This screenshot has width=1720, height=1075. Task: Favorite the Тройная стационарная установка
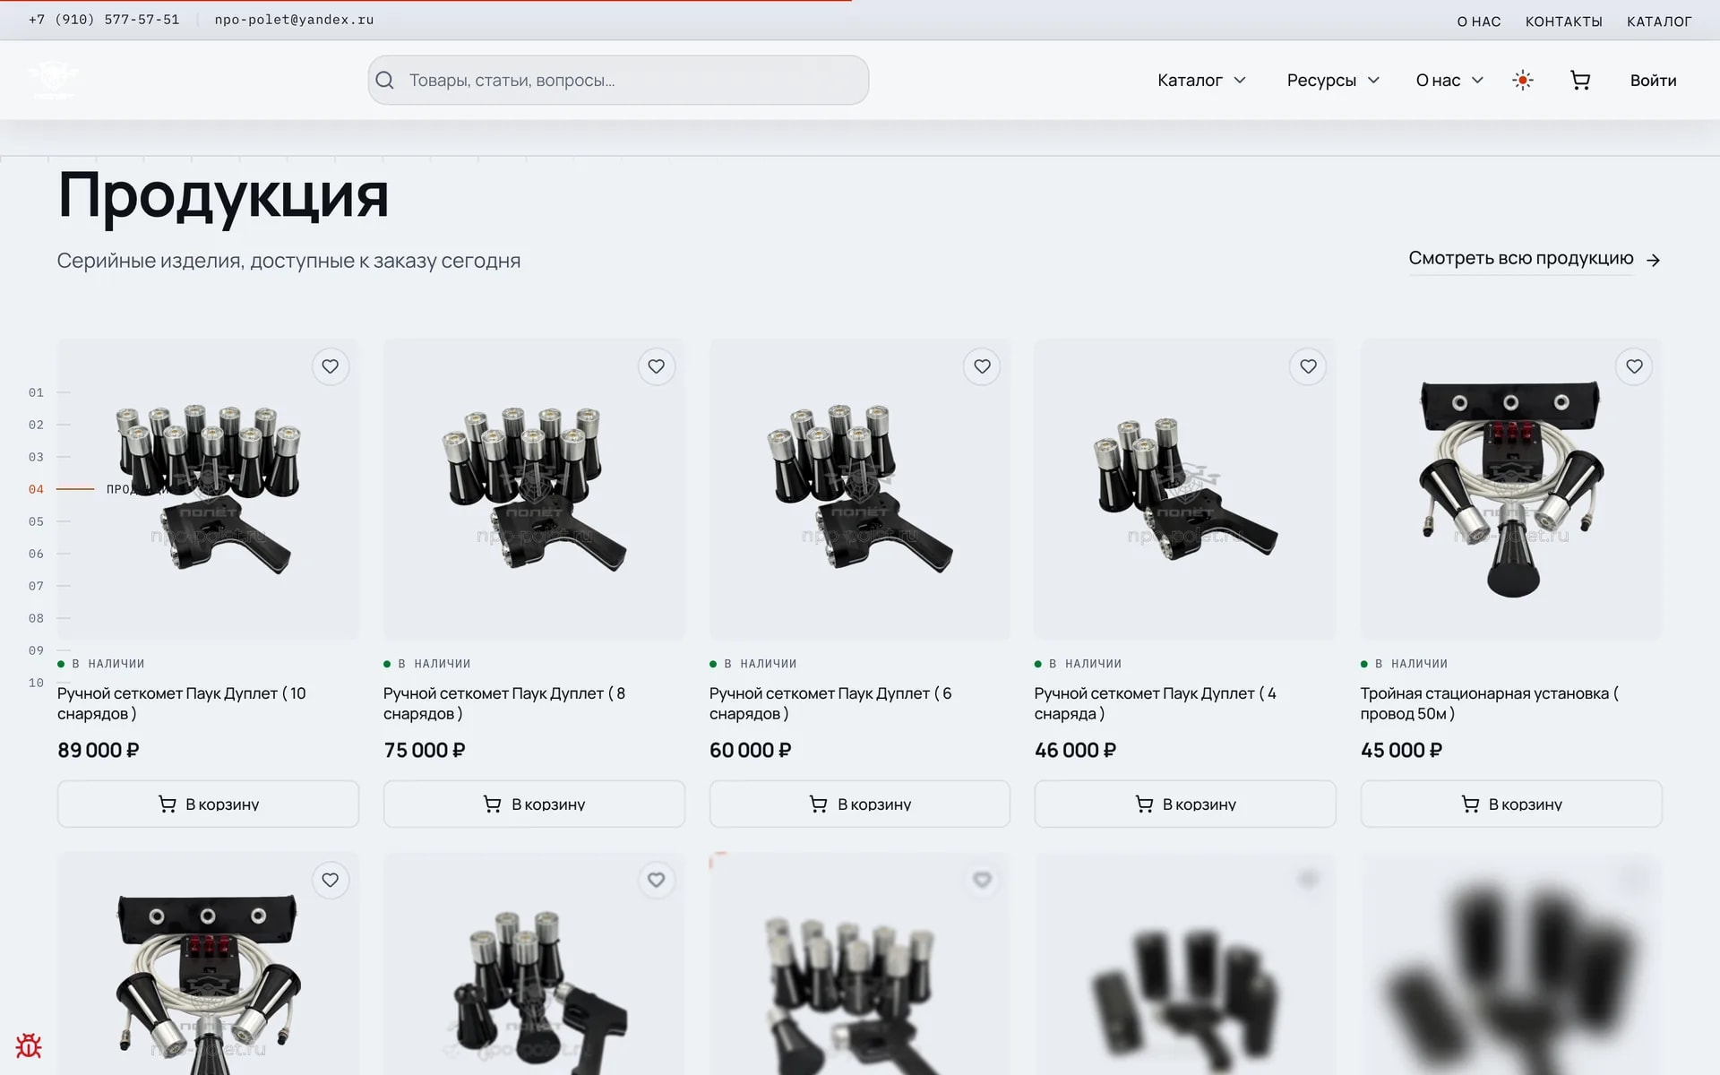[1635, 366]
